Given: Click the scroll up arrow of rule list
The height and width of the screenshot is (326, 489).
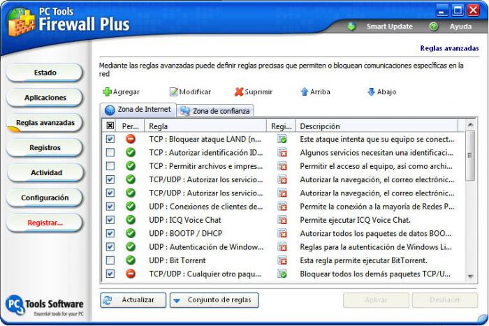Looking at the screenshot, I should pos(470,125).
